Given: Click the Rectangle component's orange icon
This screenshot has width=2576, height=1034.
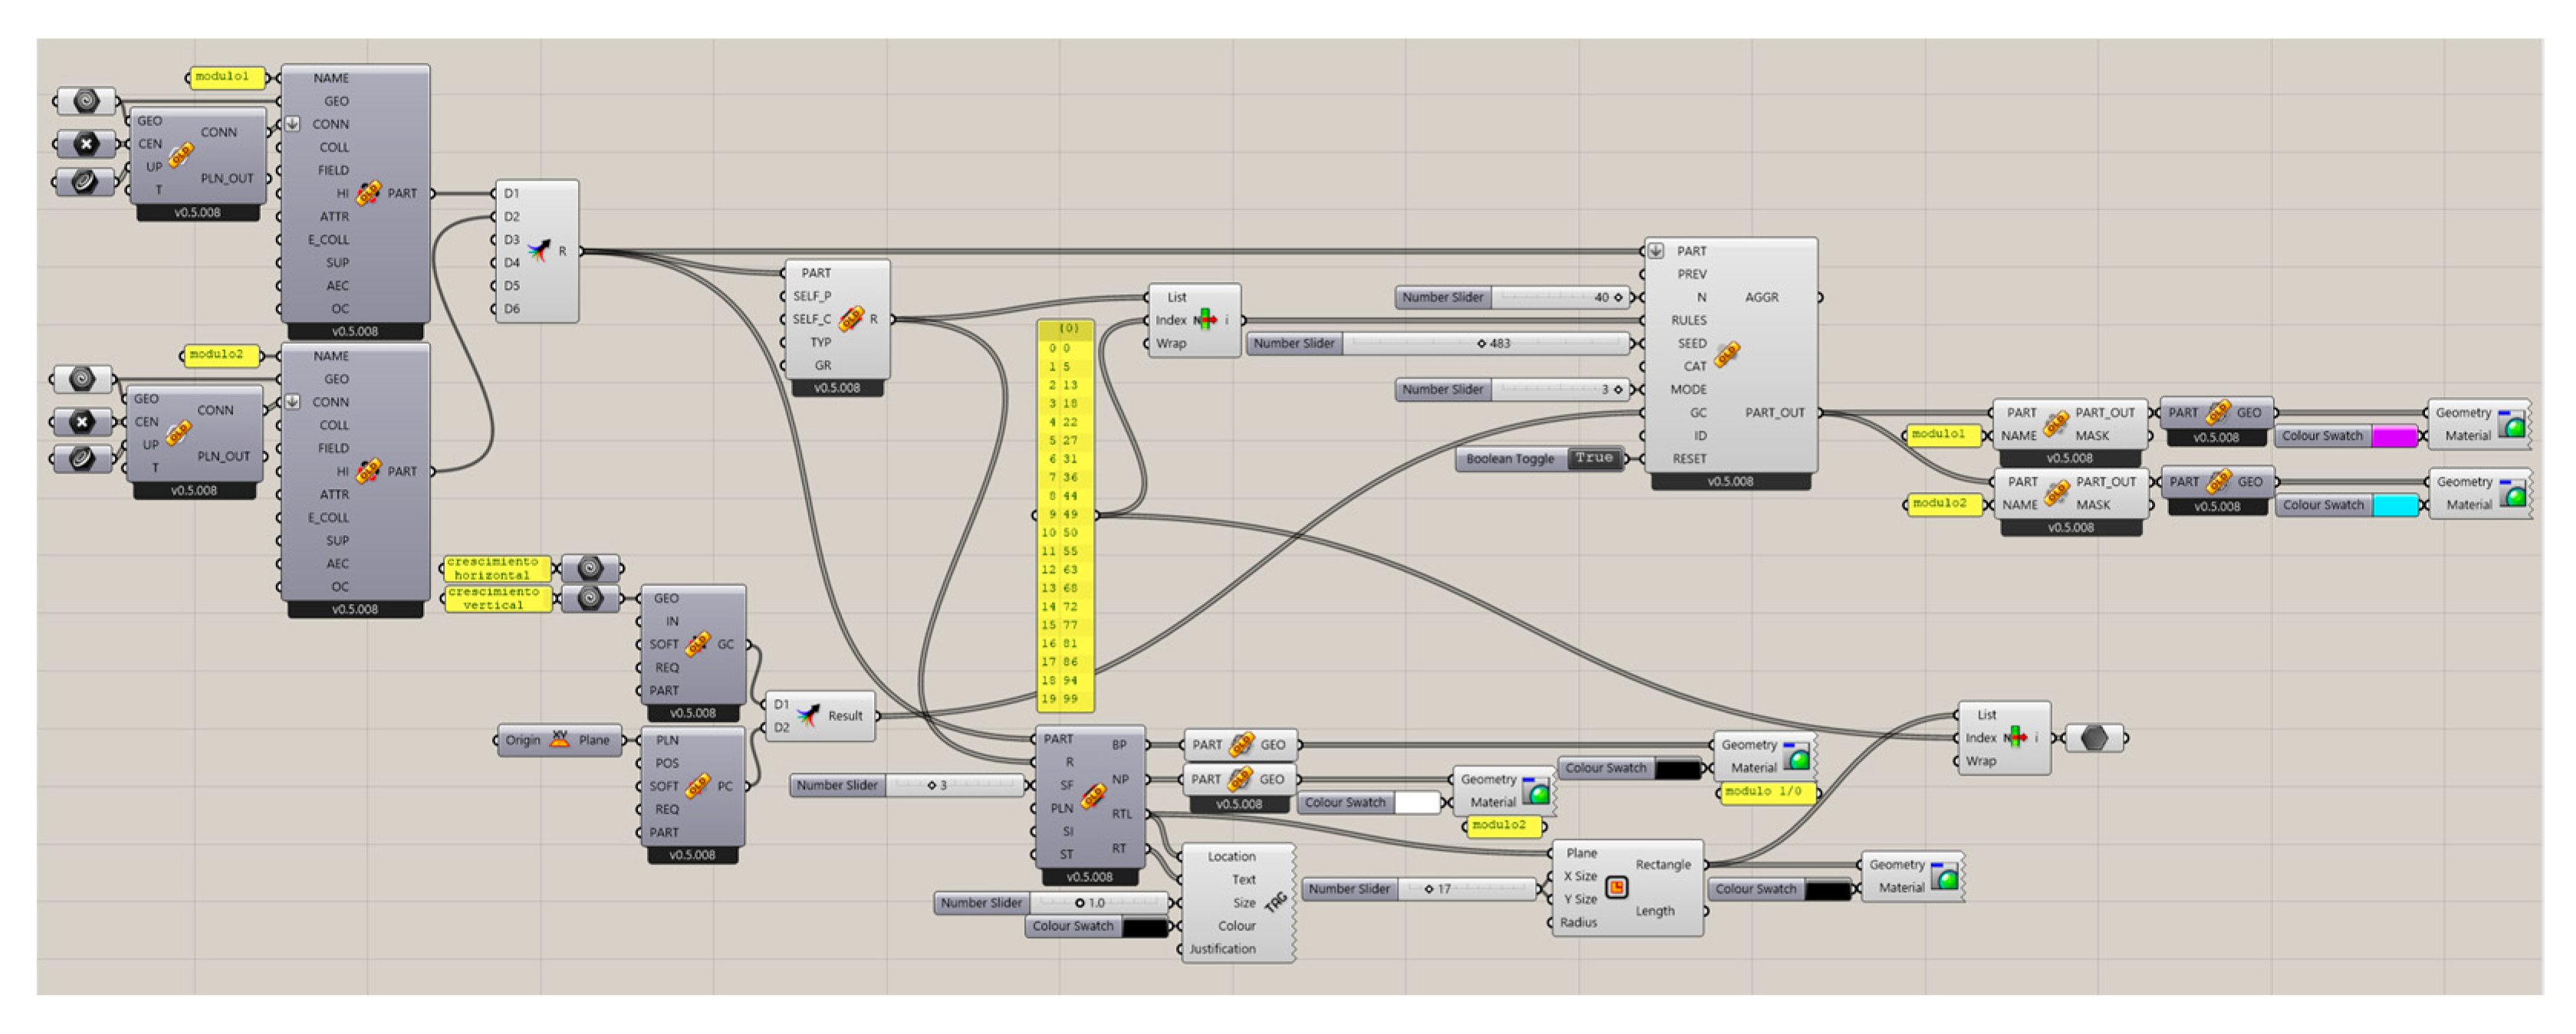Looking at the screenshot, I should tap(1616, 887).
